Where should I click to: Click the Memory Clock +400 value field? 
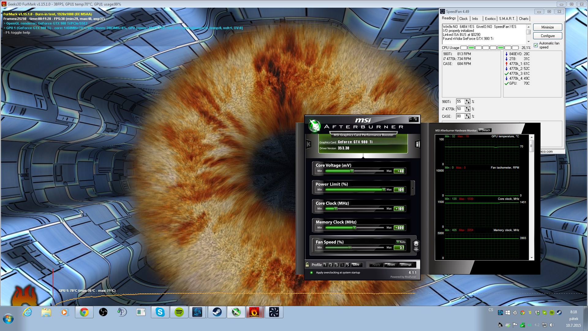pos(400,228)
